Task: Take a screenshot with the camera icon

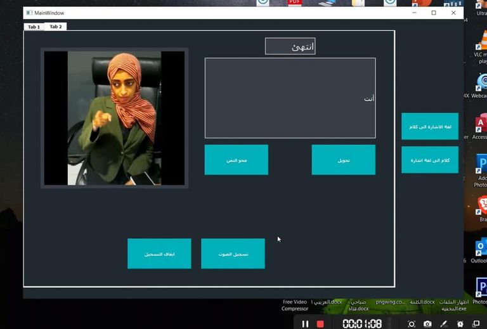Action: (428, 324)
